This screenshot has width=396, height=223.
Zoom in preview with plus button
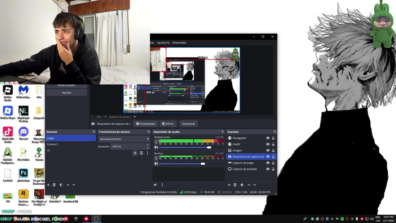[x=105, y=117]
